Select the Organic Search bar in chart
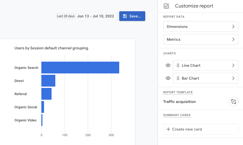 coord(80,68)
